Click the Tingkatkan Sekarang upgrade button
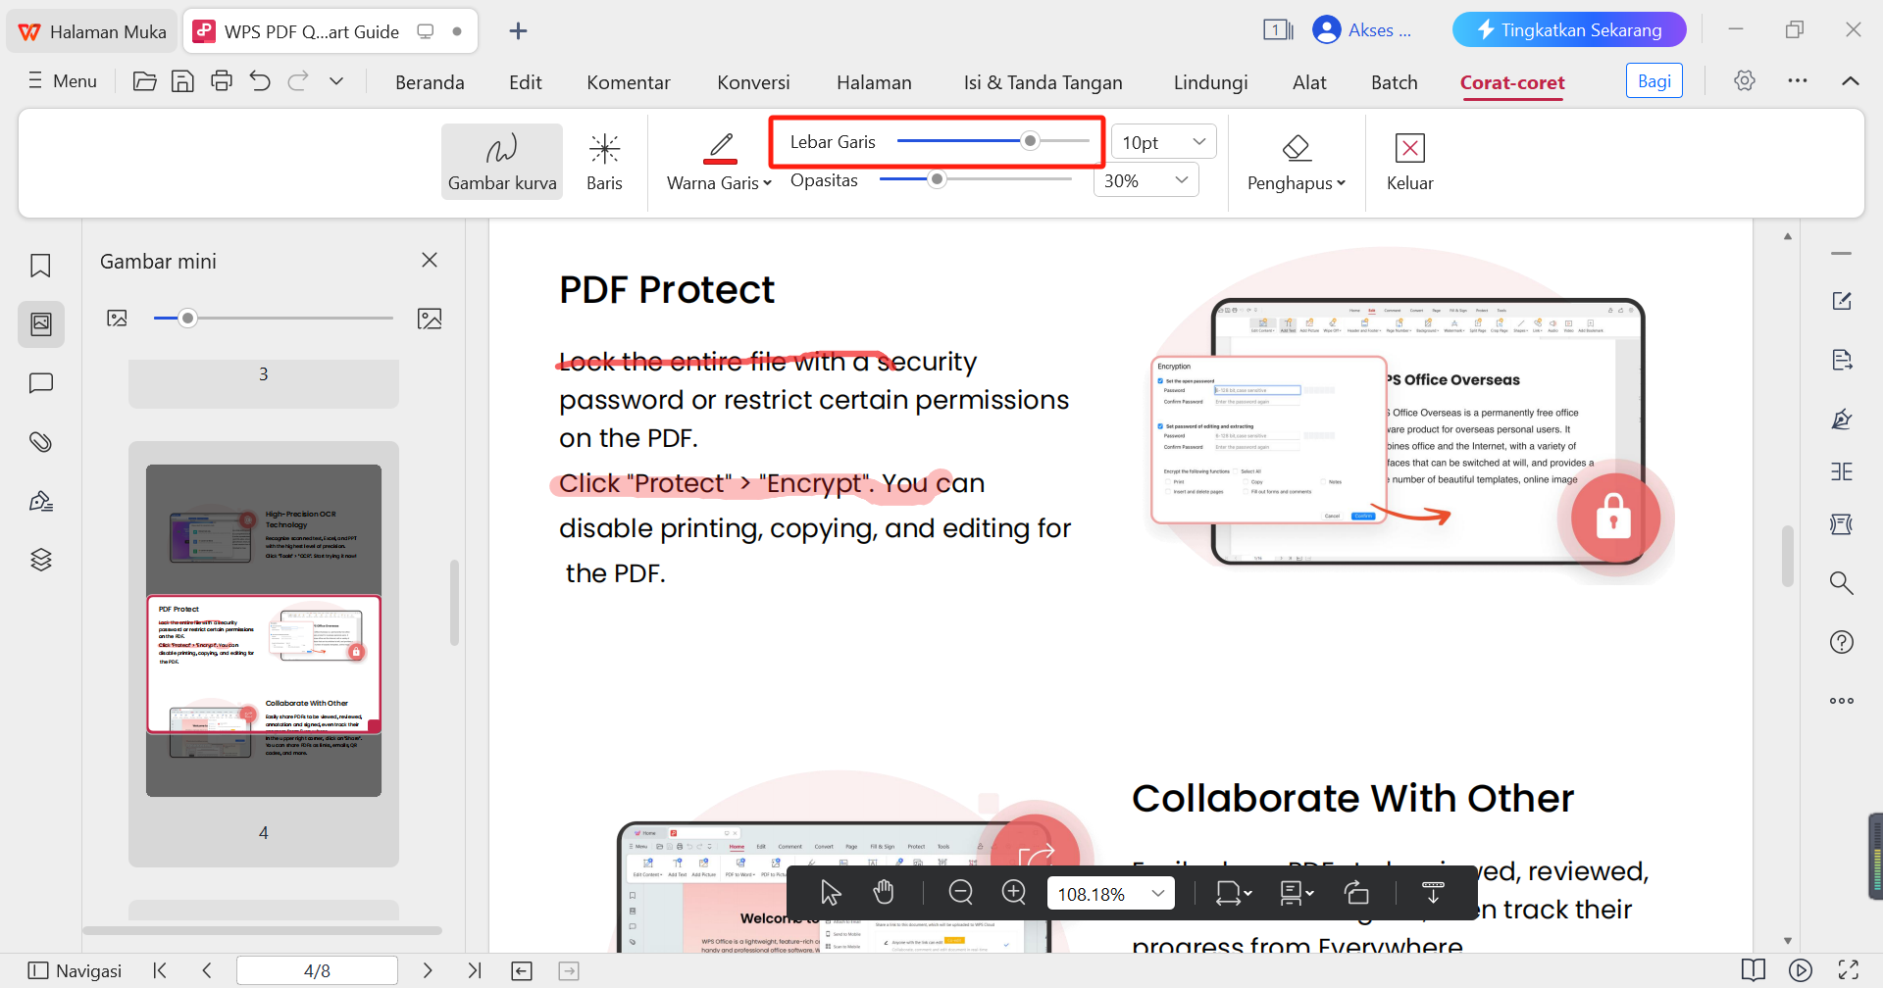The image size is (1883, 988). (x=1568, y=29)
